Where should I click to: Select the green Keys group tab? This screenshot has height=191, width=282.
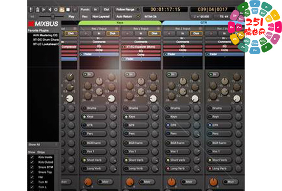[120, 23]
